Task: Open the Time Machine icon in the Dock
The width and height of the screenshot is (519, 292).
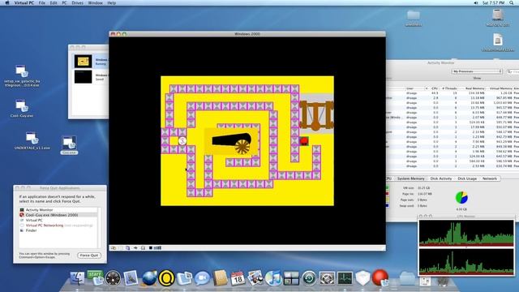Action: (309, 278)
